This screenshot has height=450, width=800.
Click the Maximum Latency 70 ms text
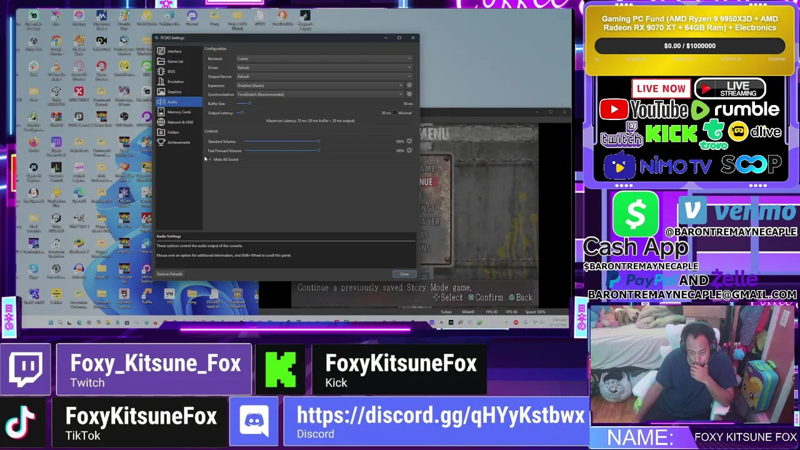310,121
